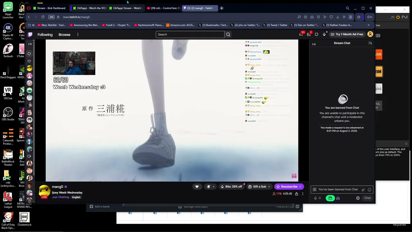Viewport: 412px width, 232px height.
Task: Open OBS Studio desktop shortcut
Action: point(8,114)
